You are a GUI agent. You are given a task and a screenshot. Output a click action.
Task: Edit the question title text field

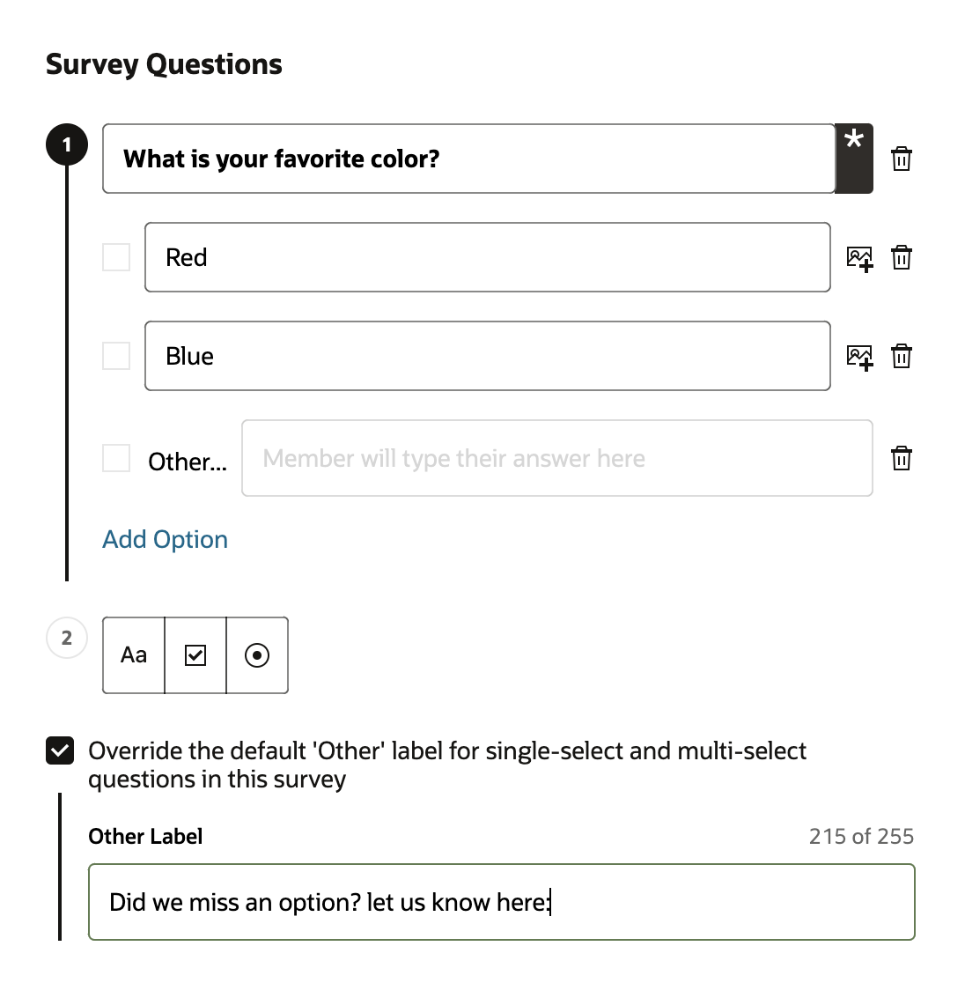tap(468, 159)
